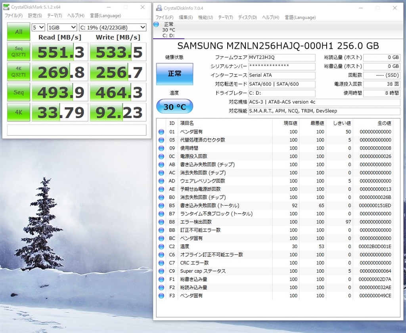This screenshot has width=406, height=333.
Task: Click the status dot for オフライン訂正不可能エラー数 row
Action: point(161,255)
